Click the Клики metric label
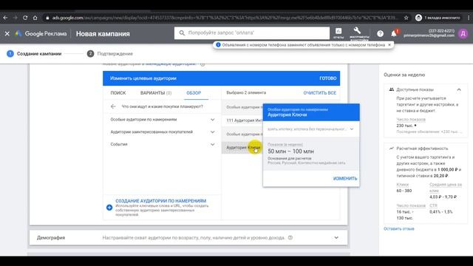The height and width of the screenshot is (266, 473). click(x=402, y=184)
